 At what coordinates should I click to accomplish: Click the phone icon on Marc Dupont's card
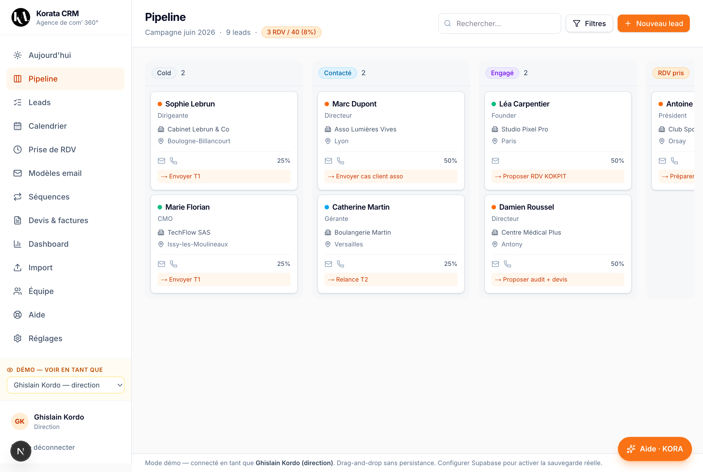point(340,161)
